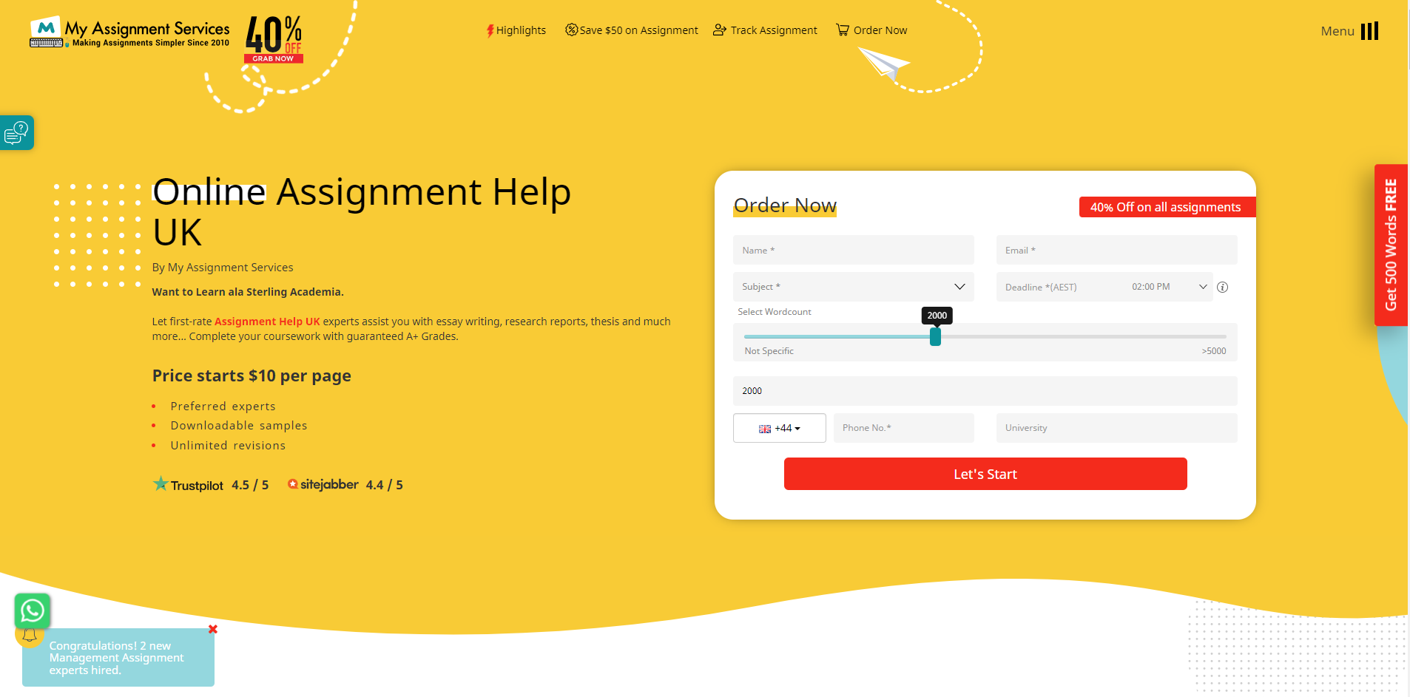
Task: Follow the Assignment Help UK link
Action: point(267,322)
